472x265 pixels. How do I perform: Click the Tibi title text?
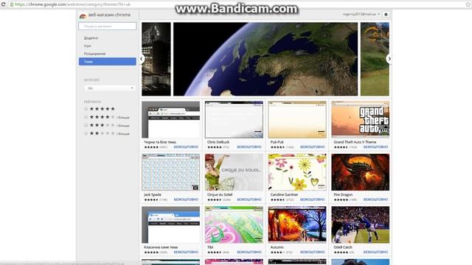click(210, 247)
